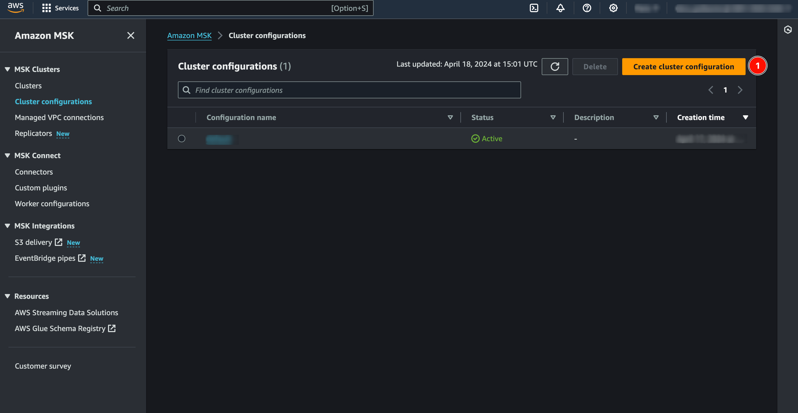Sort by Status column arrow

tap(553, 118)
